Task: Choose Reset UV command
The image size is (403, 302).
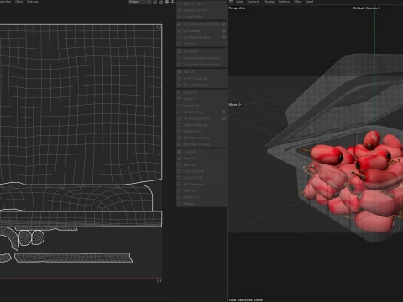Action: (201, 164)
